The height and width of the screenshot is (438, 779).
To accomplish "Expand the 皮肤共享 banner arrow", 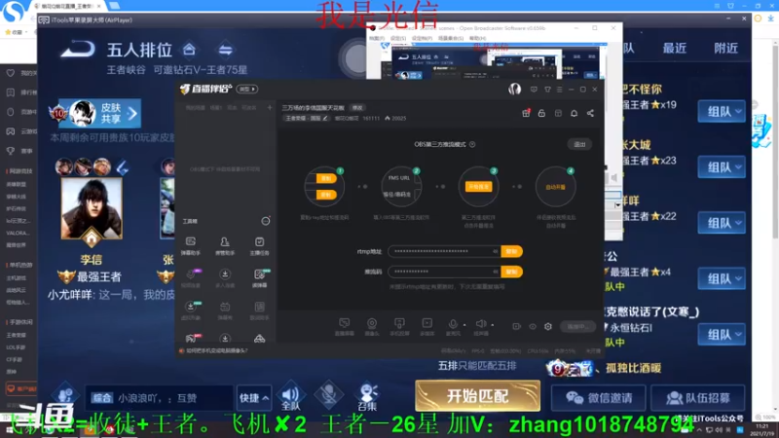I will [x=132, y=114].
